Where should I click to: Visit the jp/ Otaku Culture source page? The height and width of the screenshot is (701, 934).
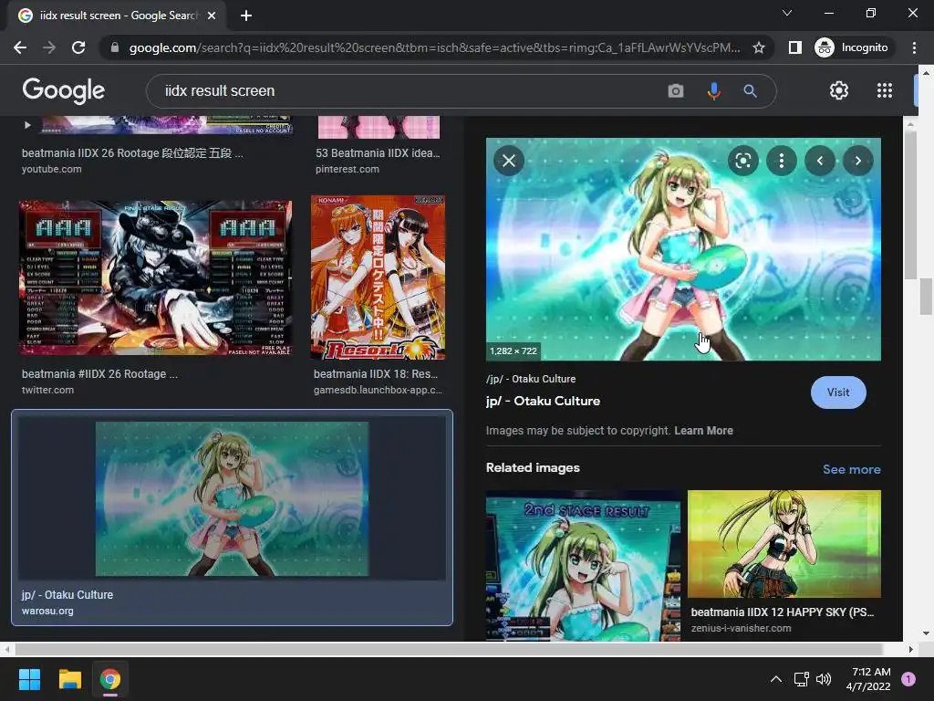[838, 392]
